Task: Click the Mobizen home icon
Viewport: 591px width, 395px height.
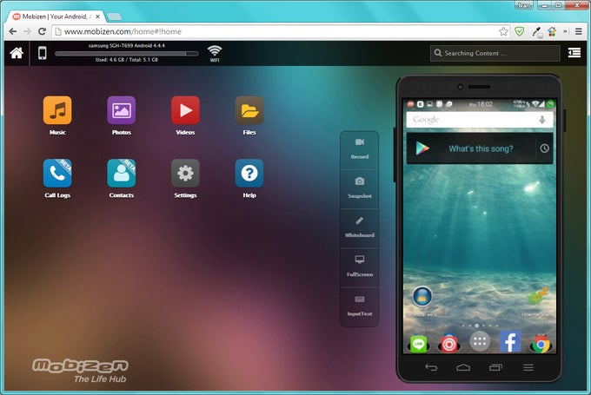Action: point(17,53)
